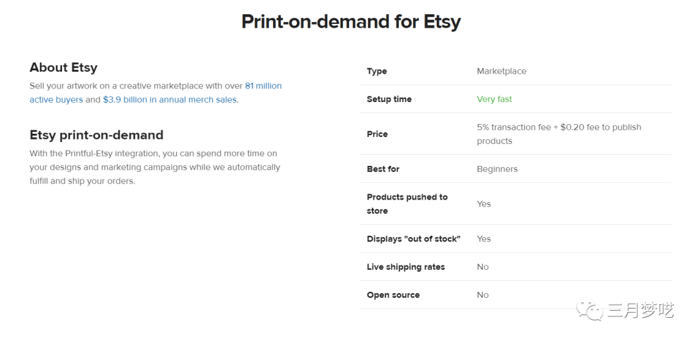
Task: Click the "Etsy print-on-demand" section heading
Action: pos(96,135)
